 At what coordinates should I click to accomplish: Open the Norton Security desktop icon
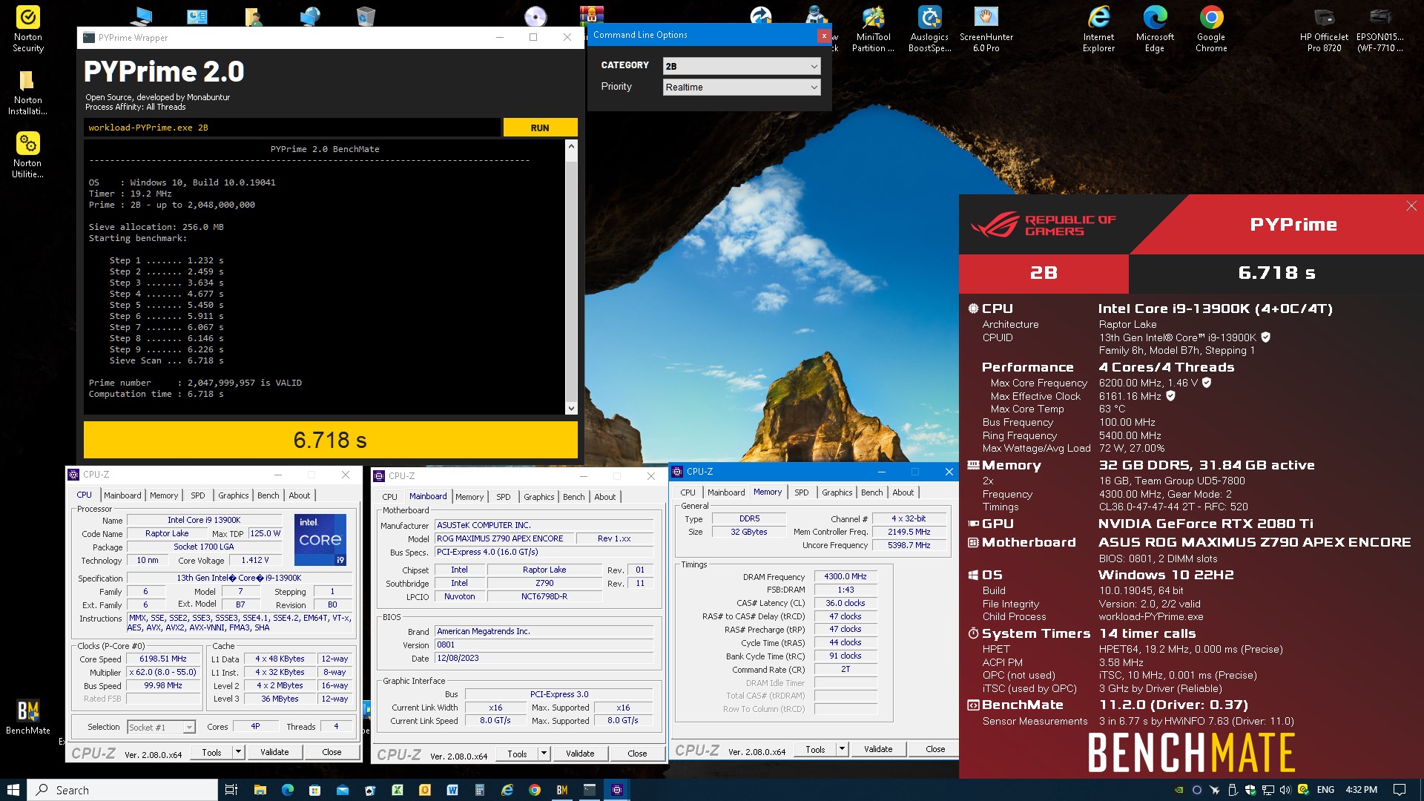pyautogui.click(x=27, y=30)
